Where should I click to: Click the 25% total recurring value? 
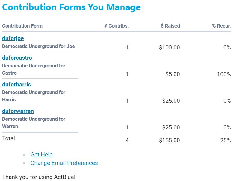tap(225, 141)
